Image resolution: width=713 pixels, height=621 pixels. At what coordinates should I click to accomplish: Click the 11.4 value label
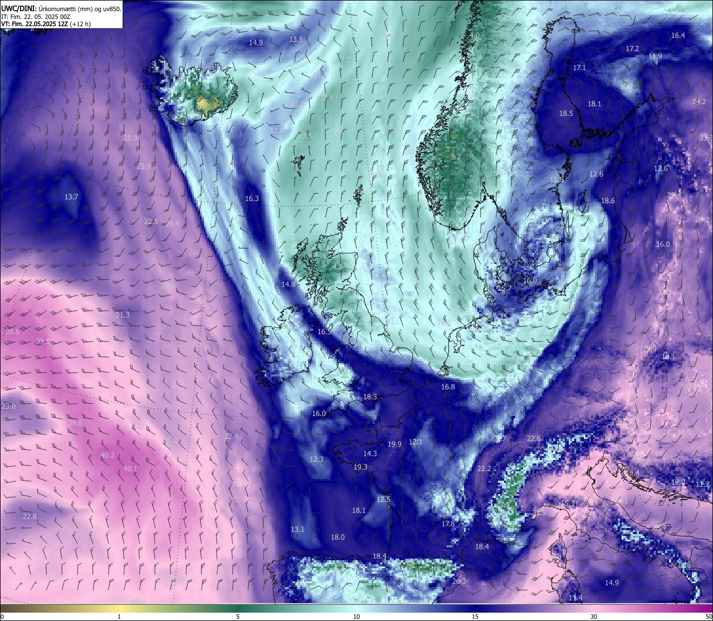pyautogui.click(x=575, y=598)
